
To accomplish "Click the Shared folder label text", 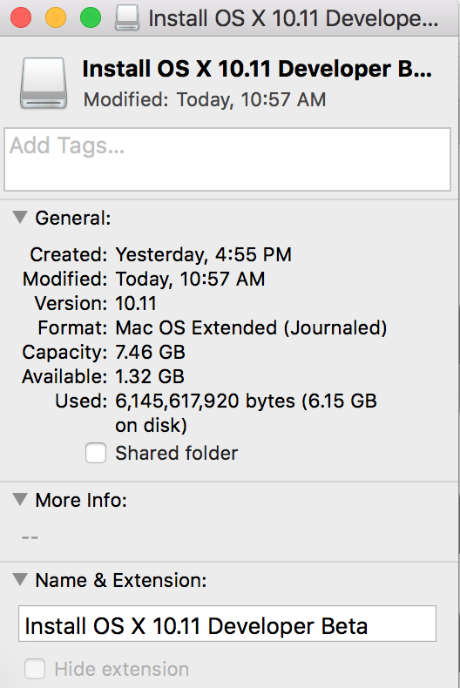I will (x=177, y=453).
